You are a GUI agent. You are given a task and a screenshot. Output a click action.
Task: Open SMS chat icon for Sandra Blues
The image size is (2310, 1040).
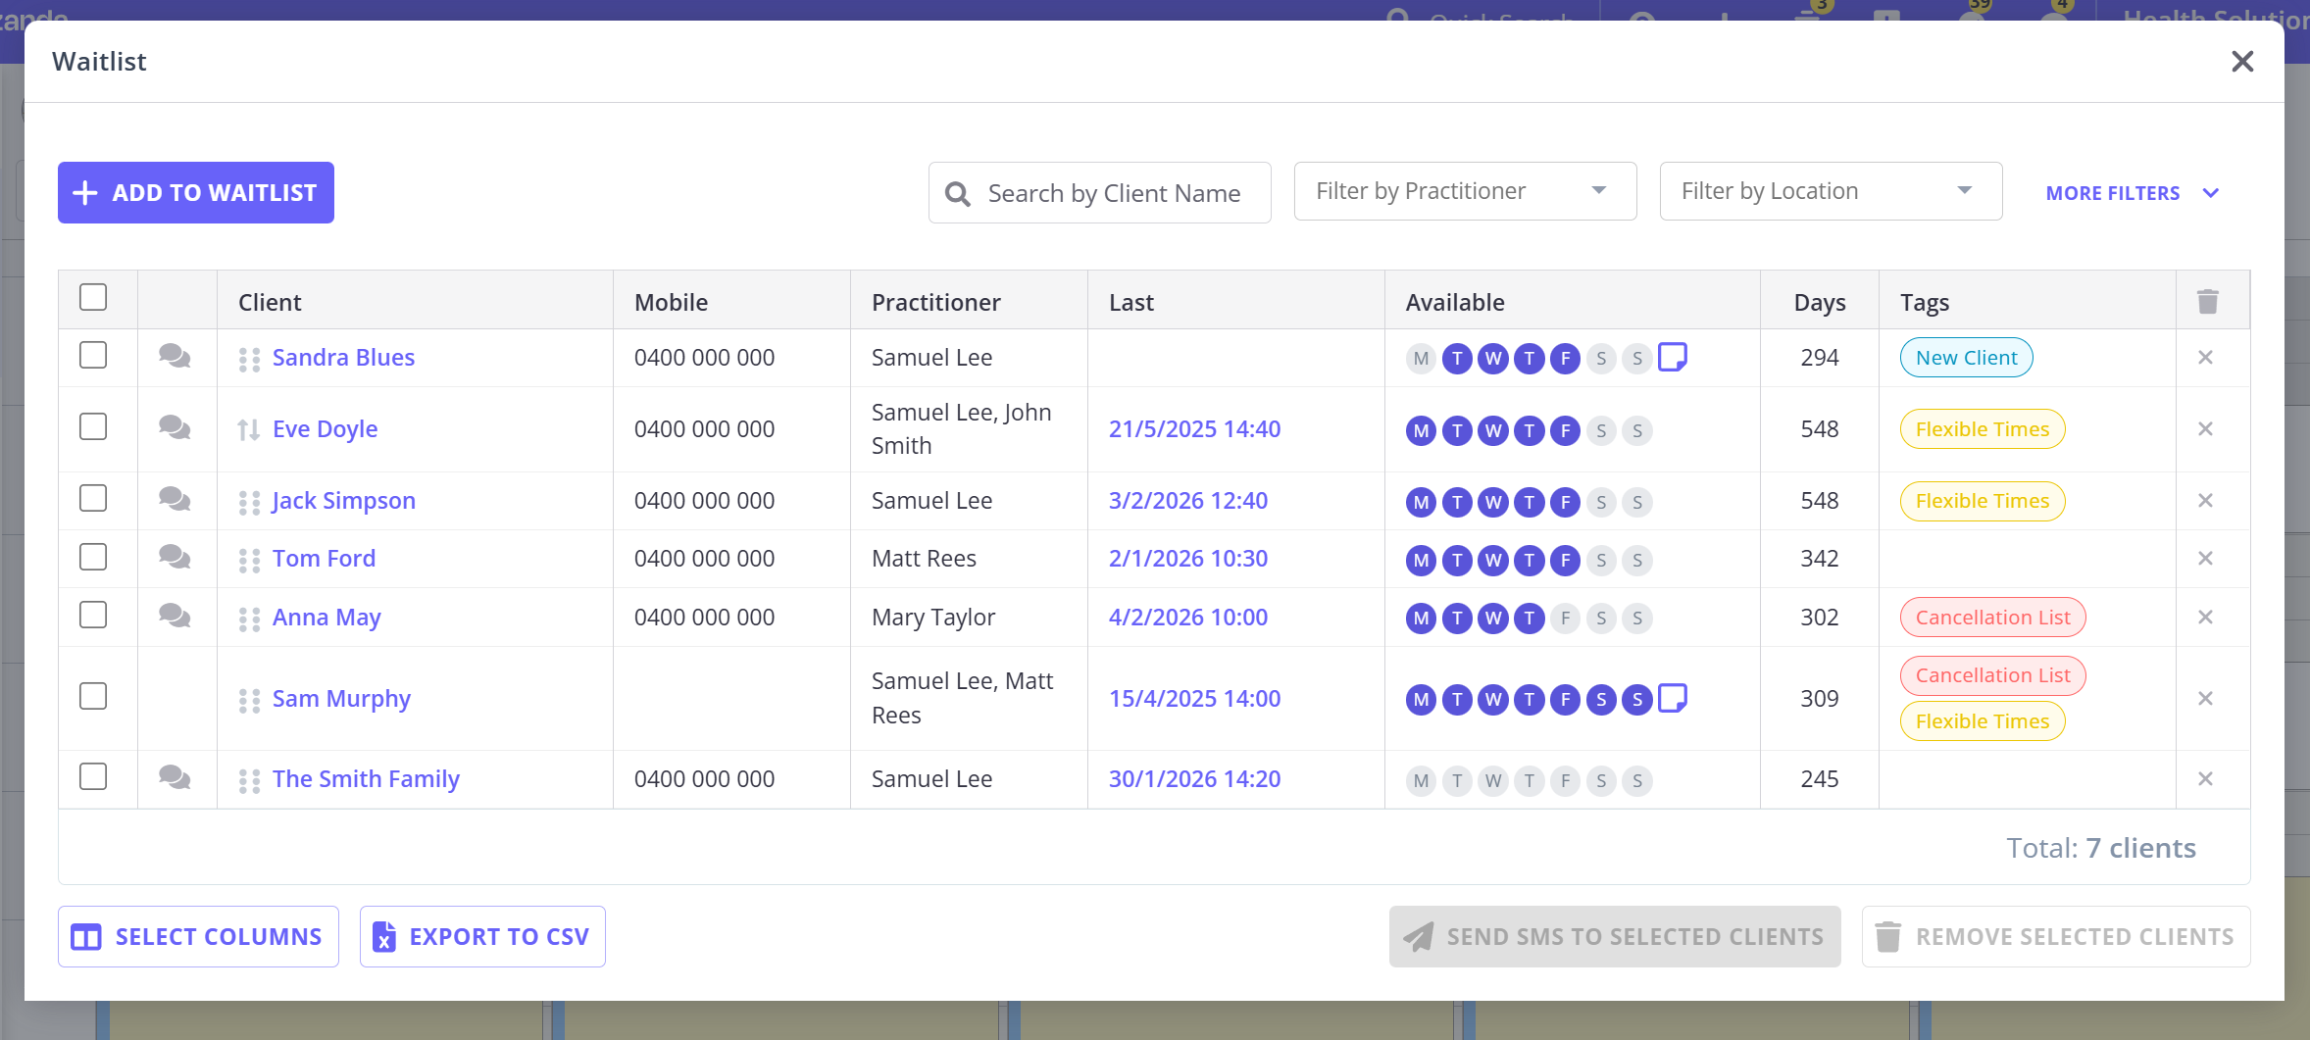175,357
